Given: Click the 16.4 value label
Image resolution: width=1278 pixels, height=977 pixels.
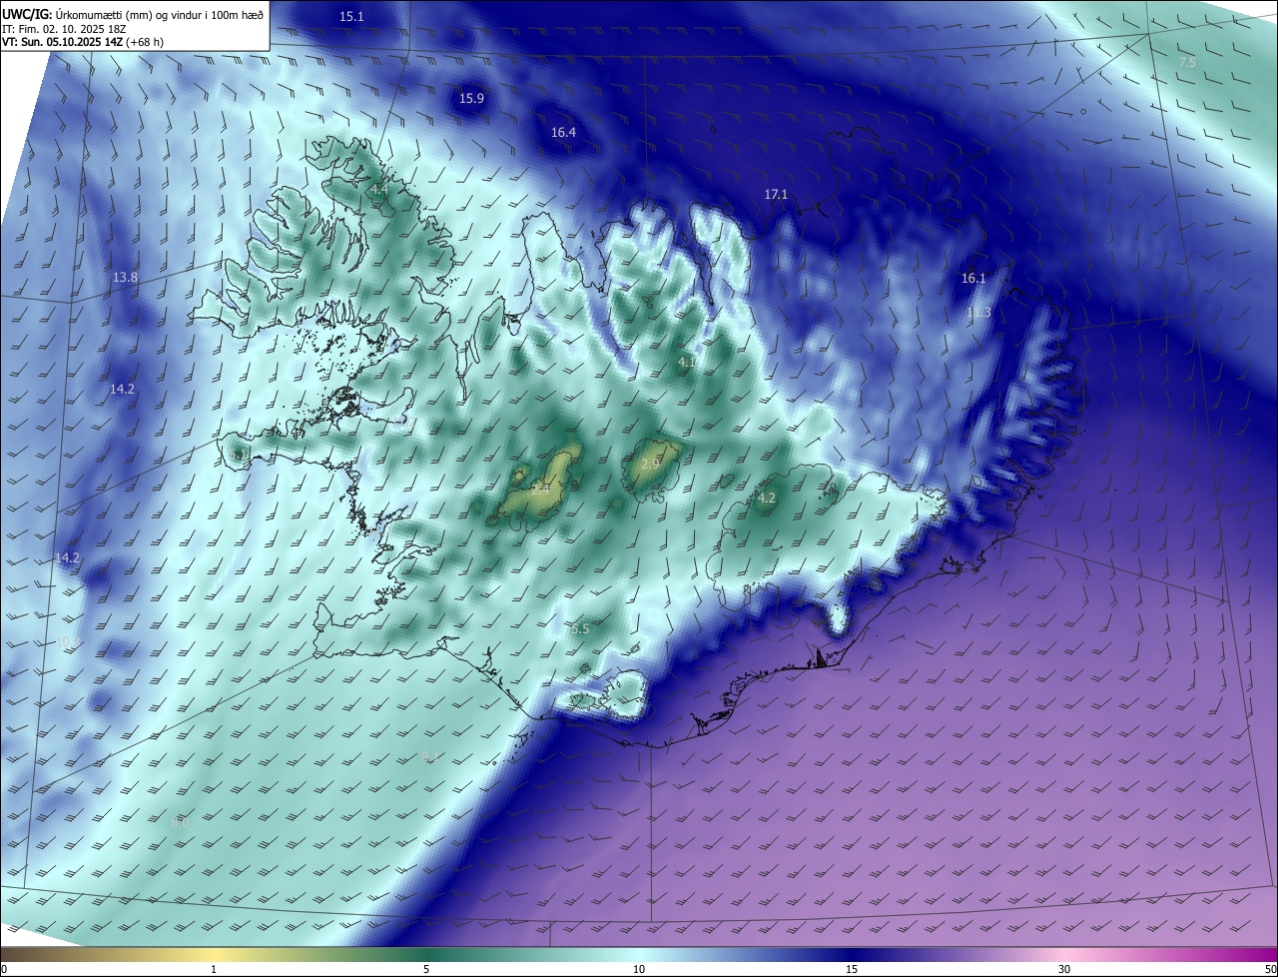Looking at the screenshot, I should (x=563, y=133).
